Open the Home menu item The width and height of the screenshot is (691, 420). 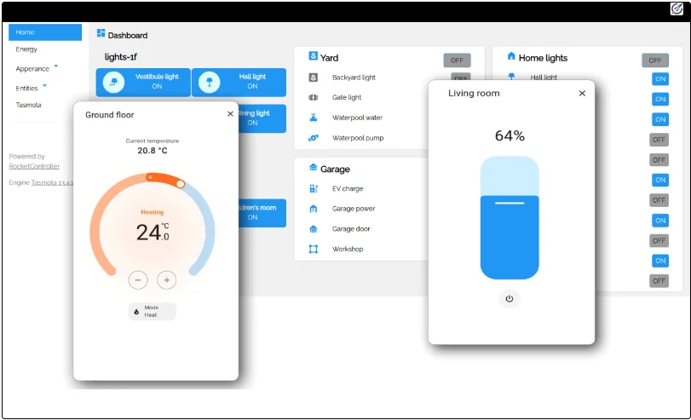point(45,32)
